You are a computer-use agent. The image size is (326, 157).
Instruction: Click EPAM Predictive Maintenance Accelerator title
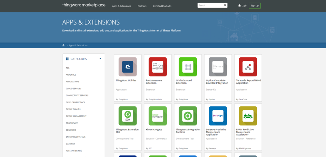point(245,132)
